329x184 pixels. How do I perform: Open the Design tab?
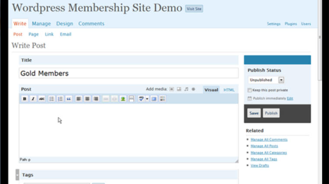(65, 23)
